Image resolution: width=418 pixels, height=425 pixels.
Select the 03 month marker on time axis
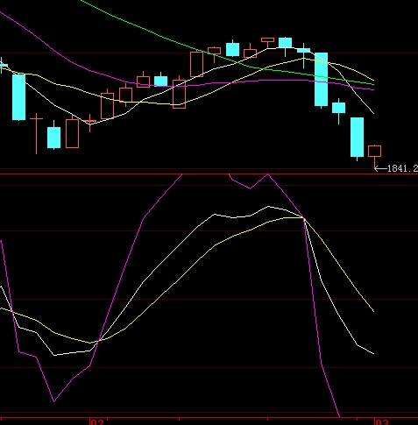[382, 422]
